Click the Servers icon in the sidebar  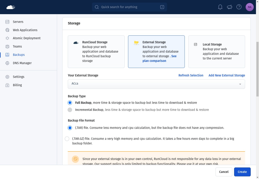[7, 22]
